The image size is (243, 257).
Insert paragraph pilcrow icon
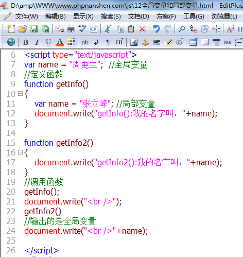pos(108,42)
